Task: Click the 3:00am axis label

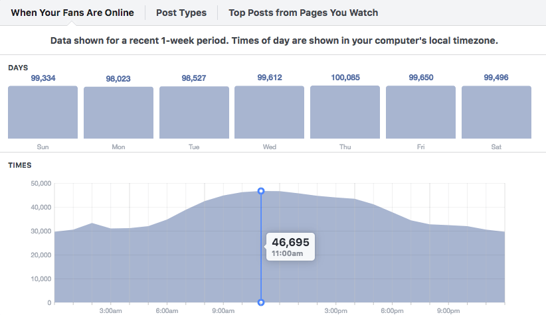Action: pos(110,311)
